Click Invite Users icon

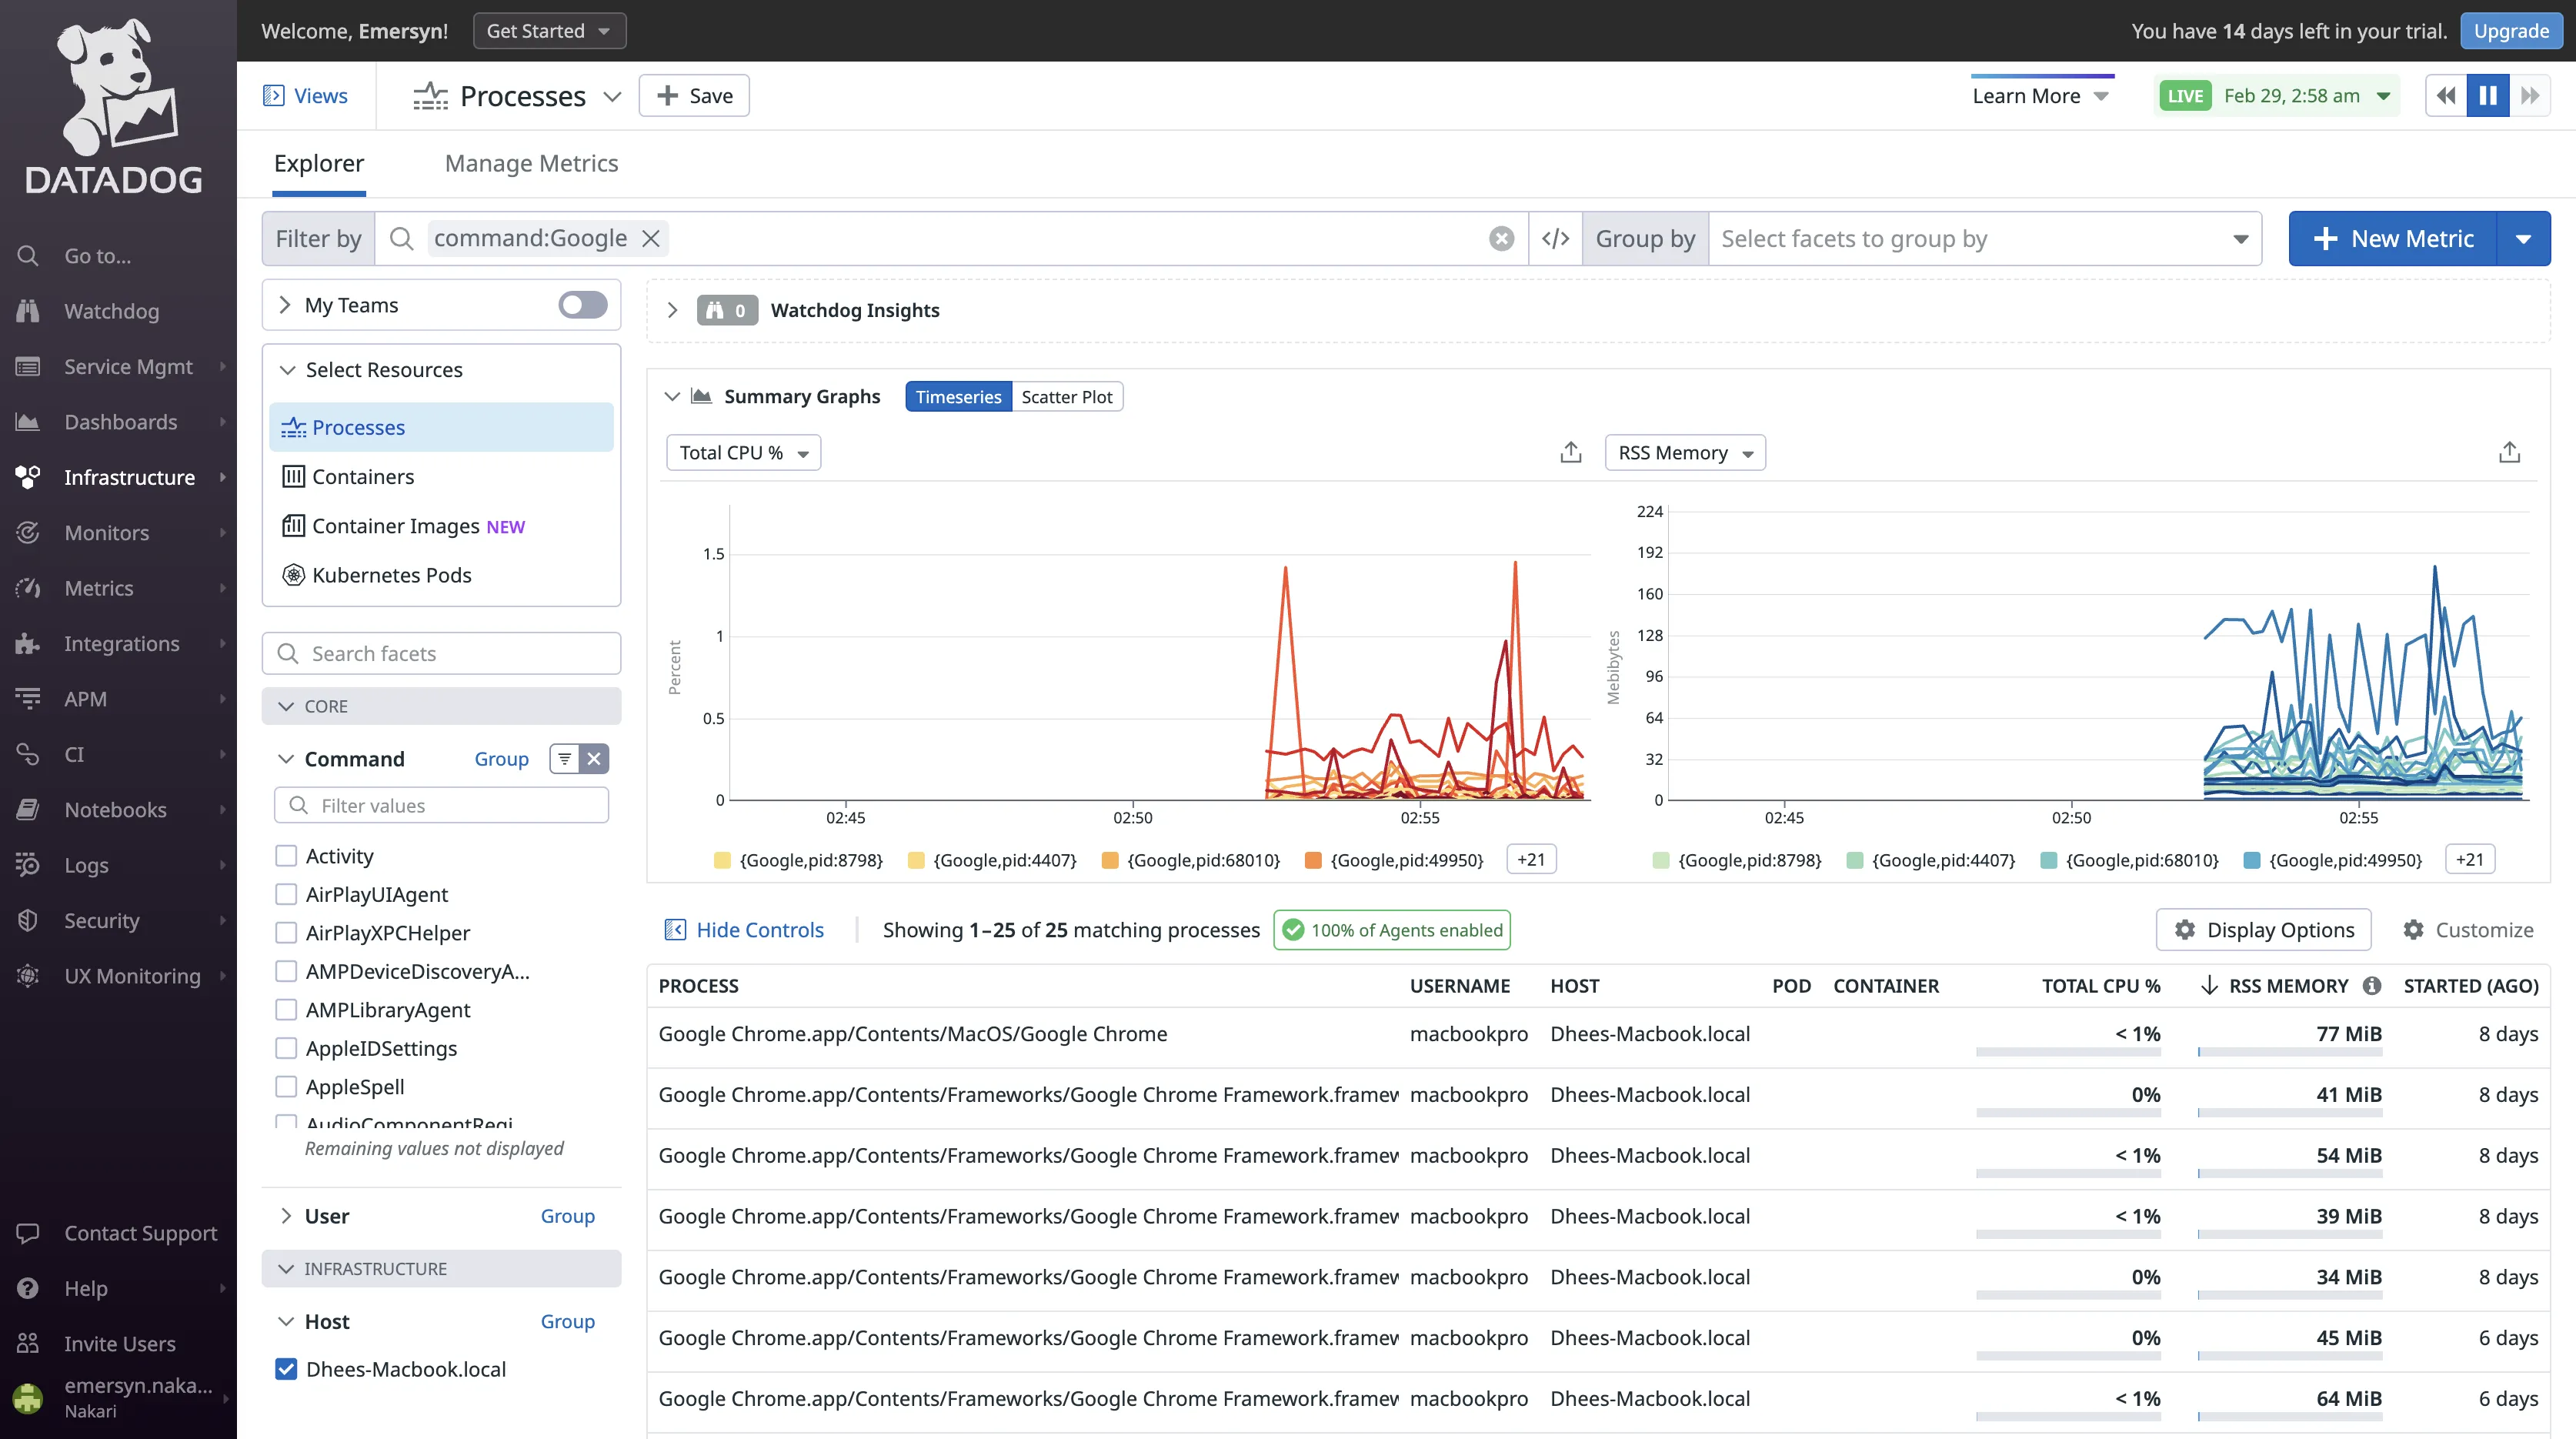click(28, 1344)
